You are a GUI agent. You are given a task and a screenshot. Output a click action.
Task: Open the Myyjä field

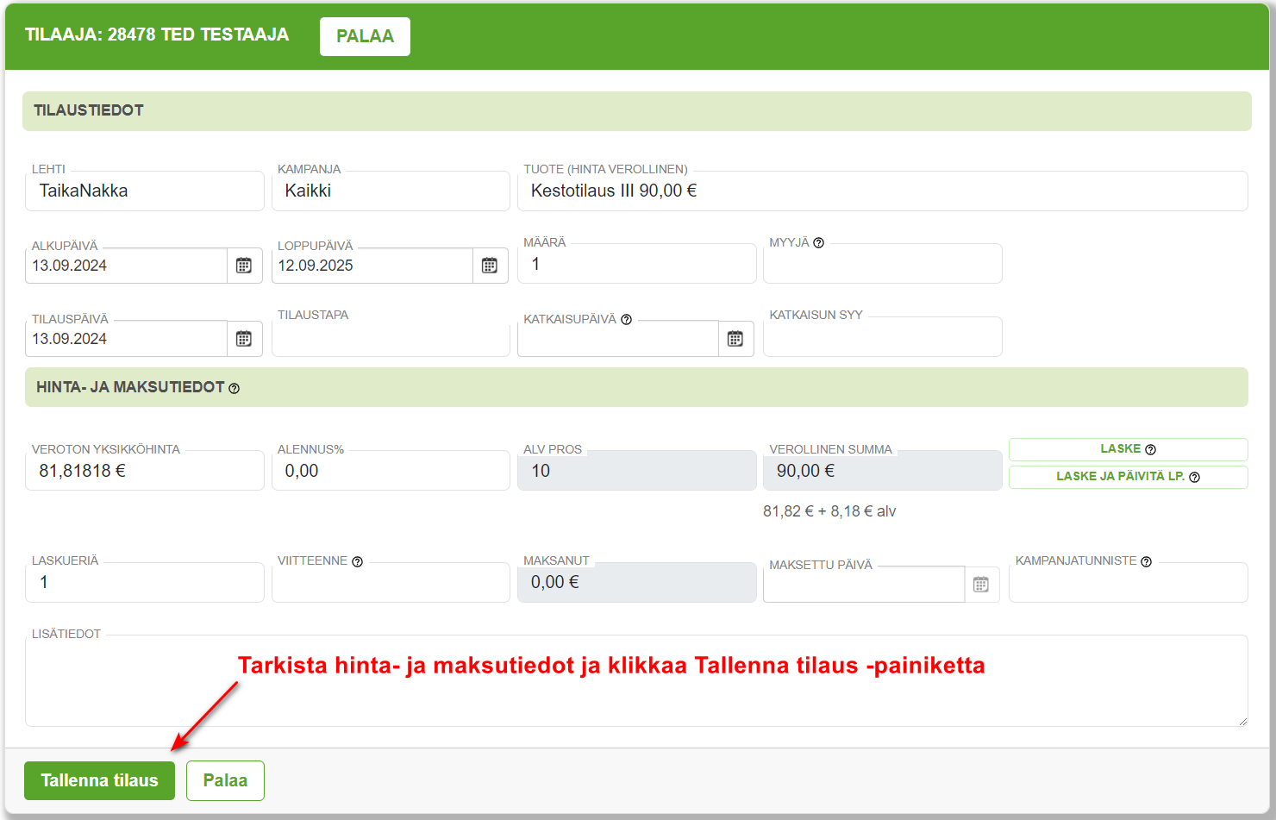tap(883, 264)
